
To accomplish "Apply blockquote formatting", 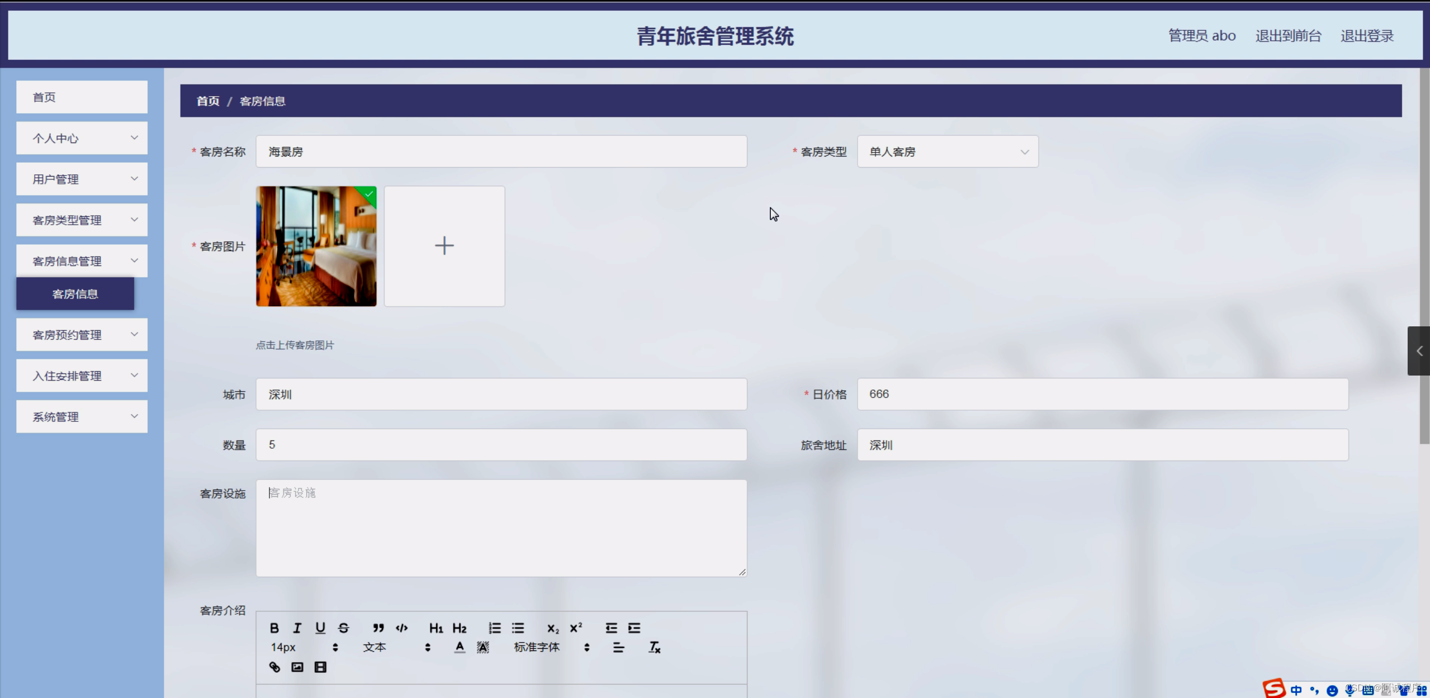I will [x=378, y=628].
